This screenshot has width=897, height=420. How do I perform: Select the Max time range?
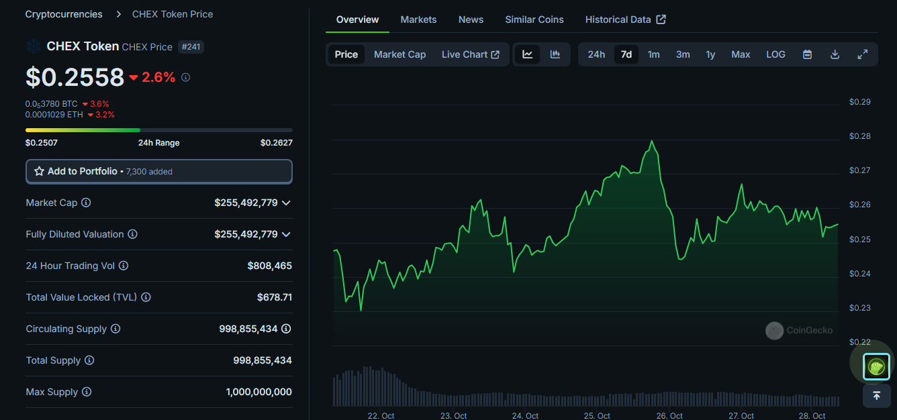[741, 54]
